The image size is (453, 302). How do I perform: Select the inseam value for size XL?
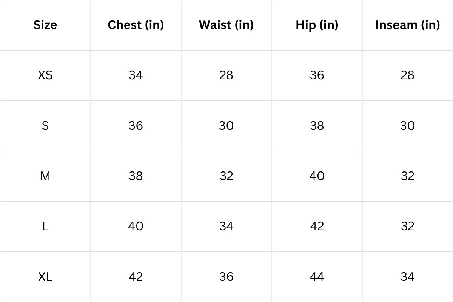408,277
